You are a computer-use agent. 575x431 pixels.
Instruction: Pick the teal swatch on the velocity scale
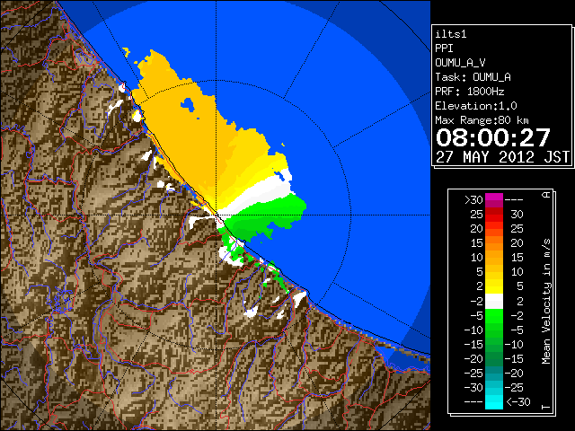(494, 374)
